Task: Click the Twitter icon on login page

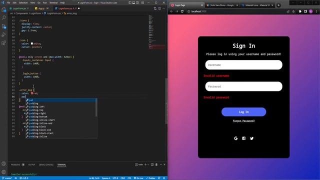Action: click(251, 138)
